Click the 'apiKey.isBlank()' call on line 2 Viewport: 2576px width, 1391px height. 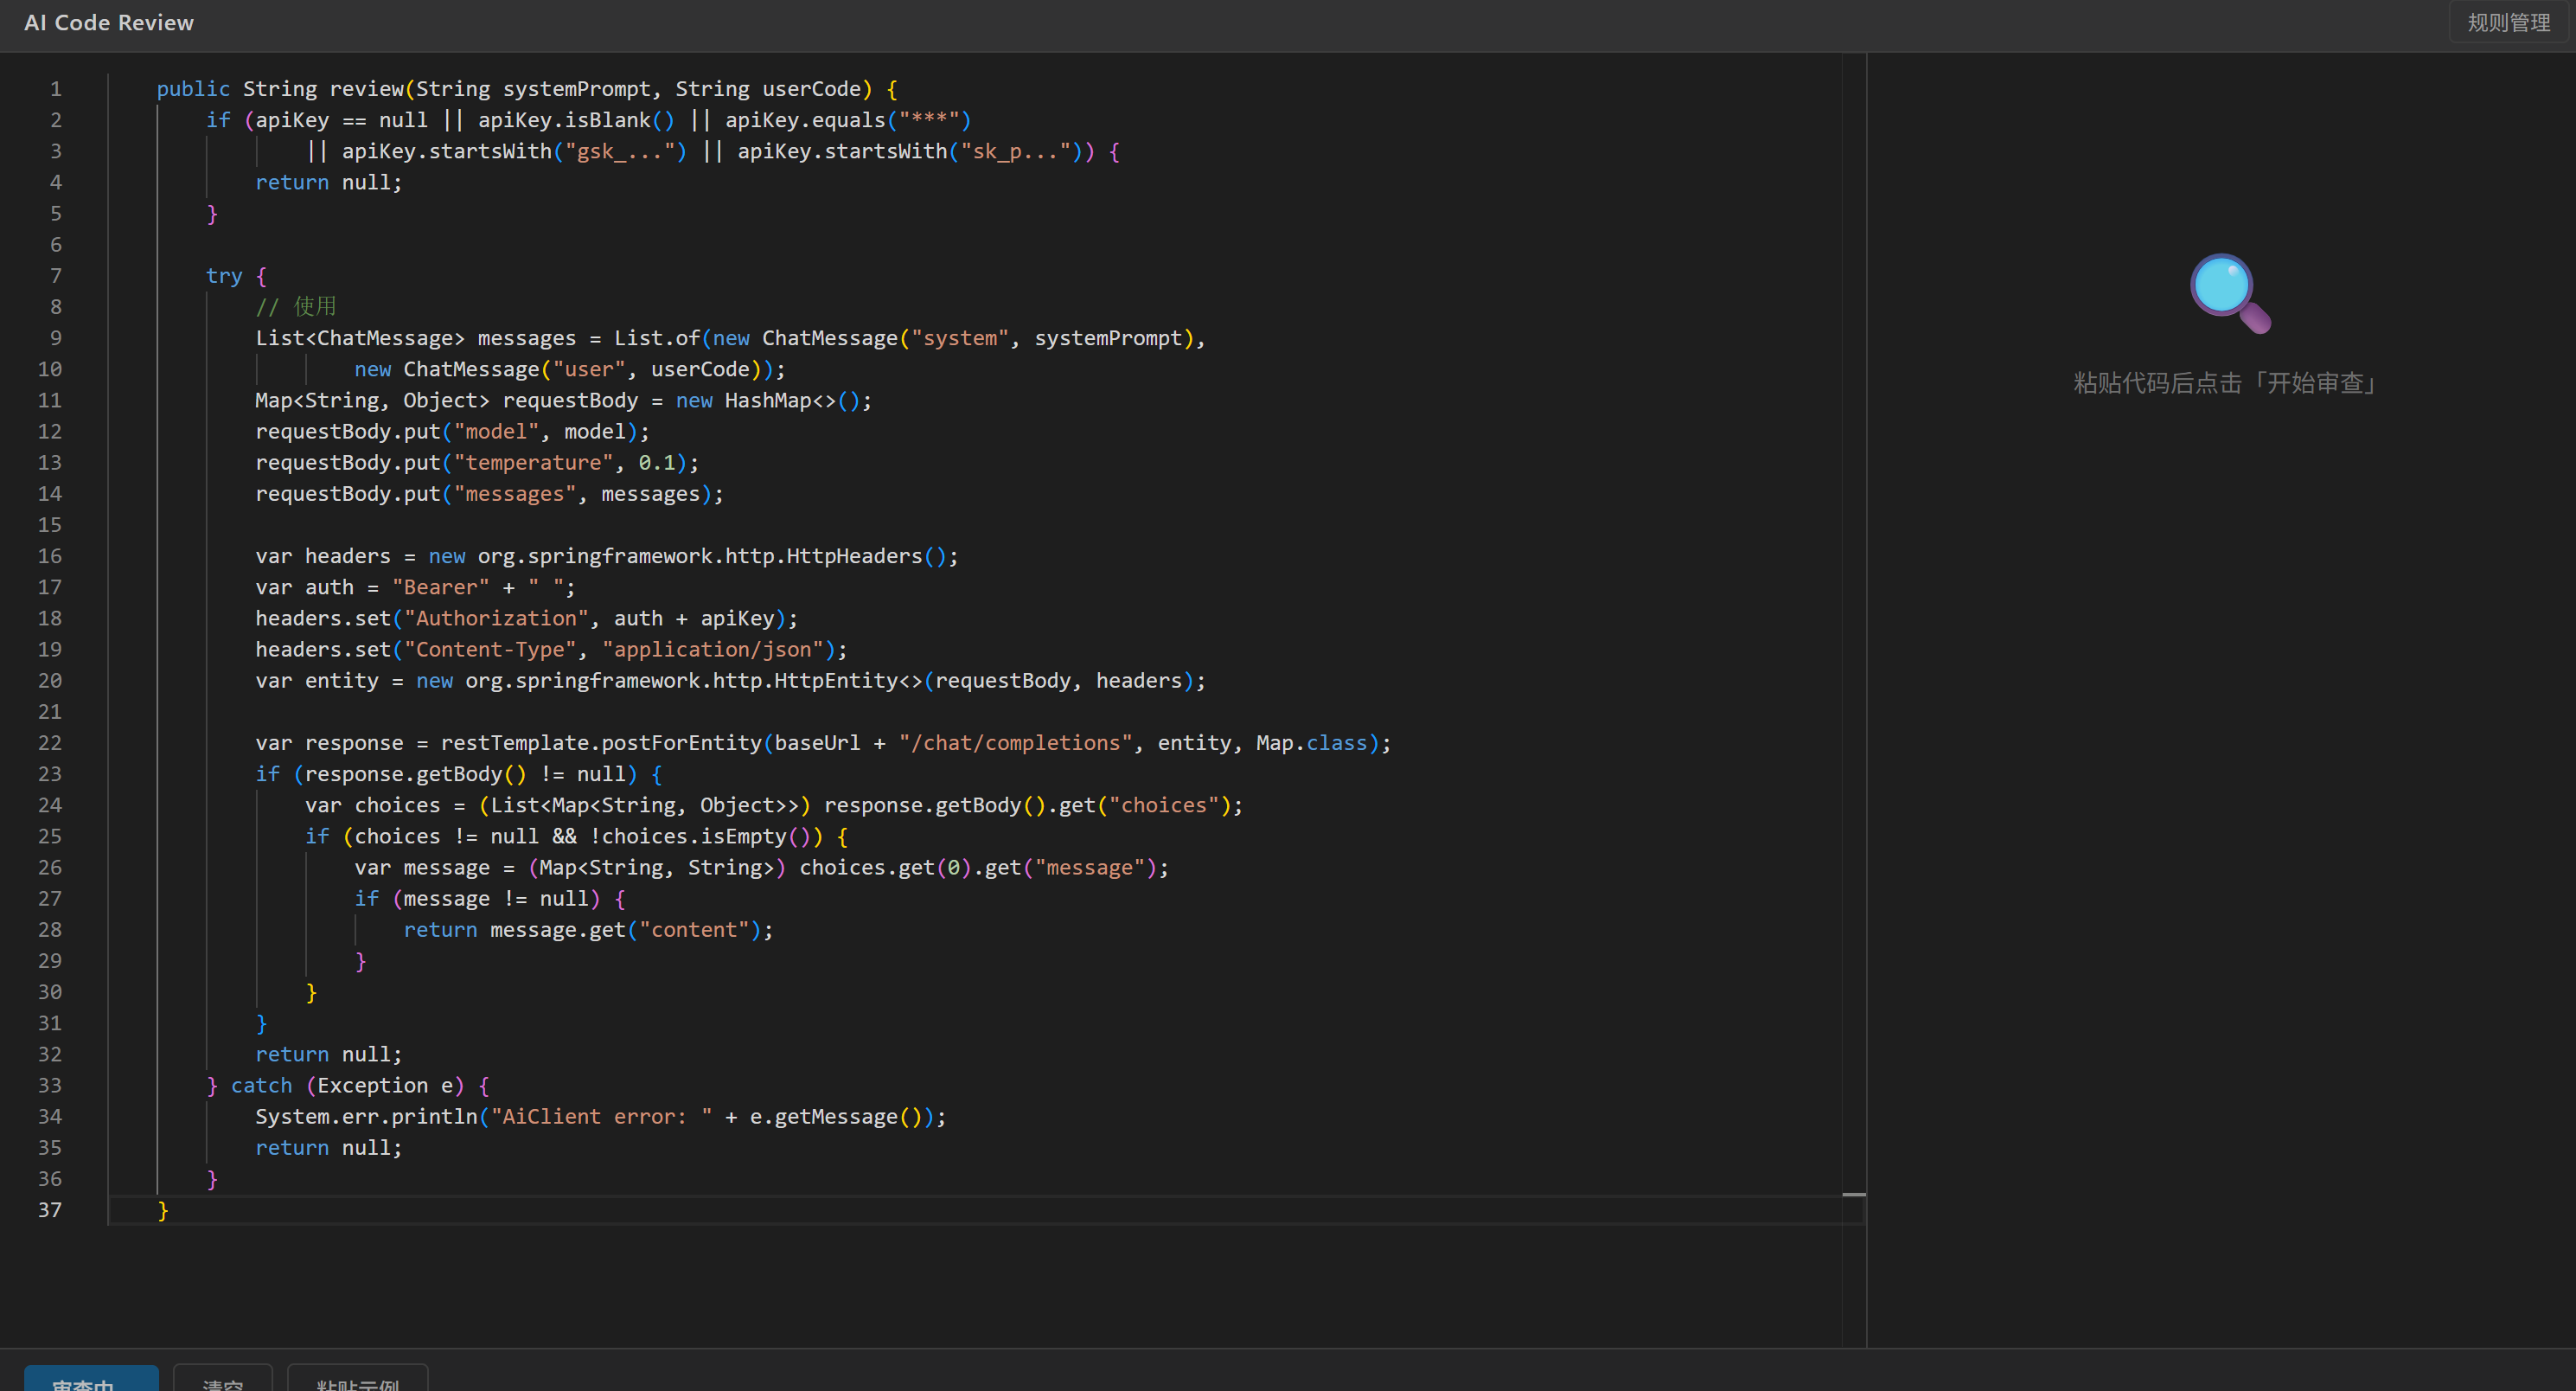[x=577, y=120]
